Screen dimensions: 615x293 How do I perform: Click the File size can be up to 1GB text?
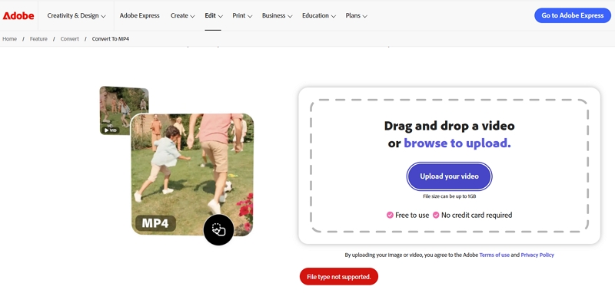pos(450,196)
